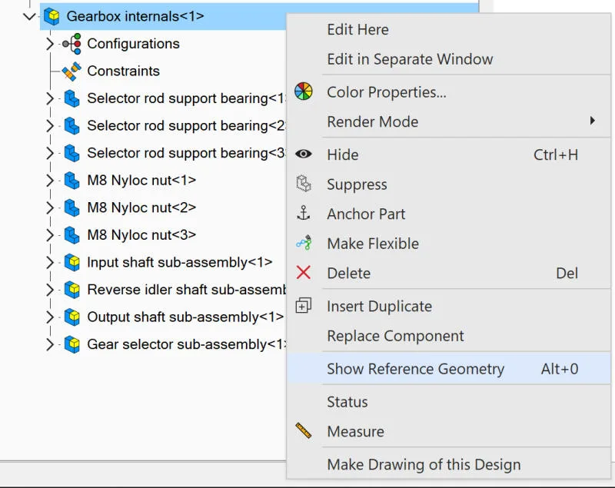
Task: Click the Insert Duplicate icon
Action: coord(304,305)
